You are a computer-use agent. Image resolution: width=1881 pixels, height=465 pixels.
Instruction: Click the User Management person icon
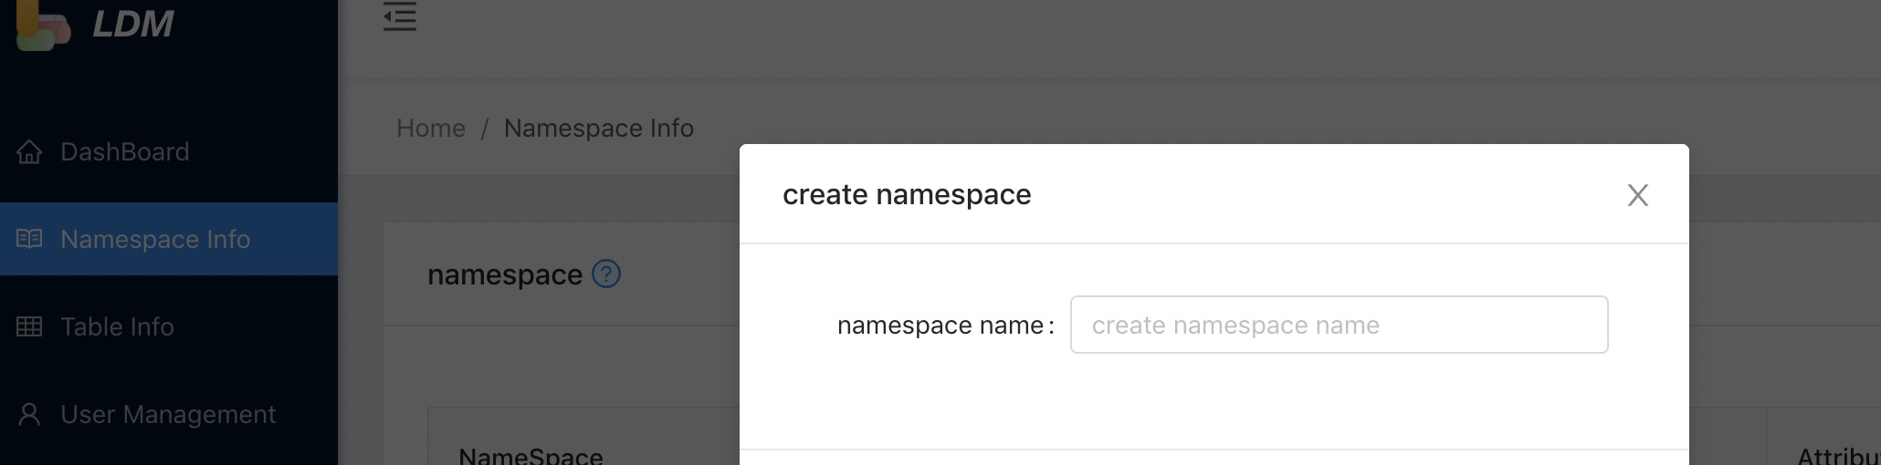pos(29,414)
